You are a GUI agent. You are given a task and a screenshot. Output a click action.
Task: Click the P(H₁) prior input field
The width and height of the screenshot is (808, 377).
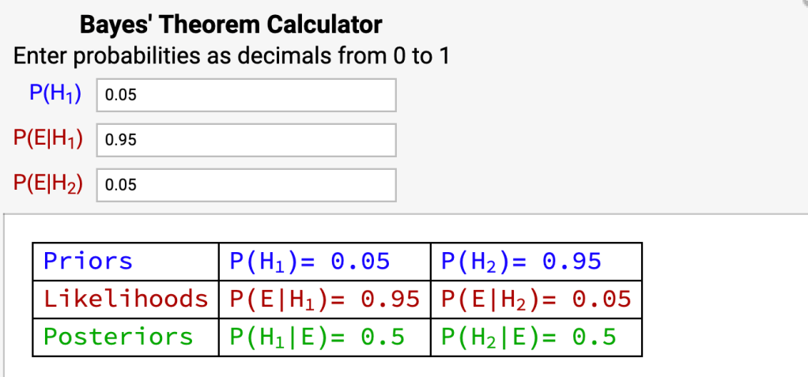tap(245, 95)
